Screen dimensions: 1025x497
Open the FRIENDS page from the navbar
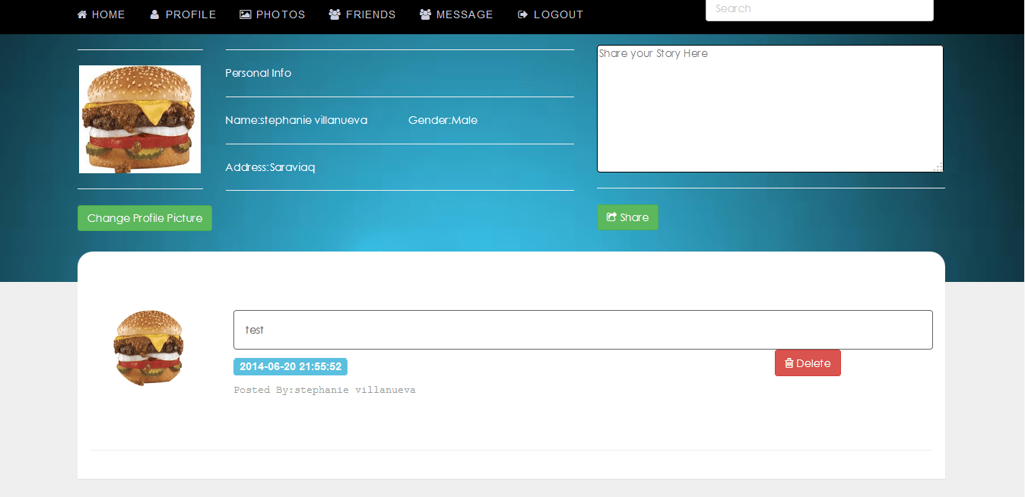pos(363,14)
